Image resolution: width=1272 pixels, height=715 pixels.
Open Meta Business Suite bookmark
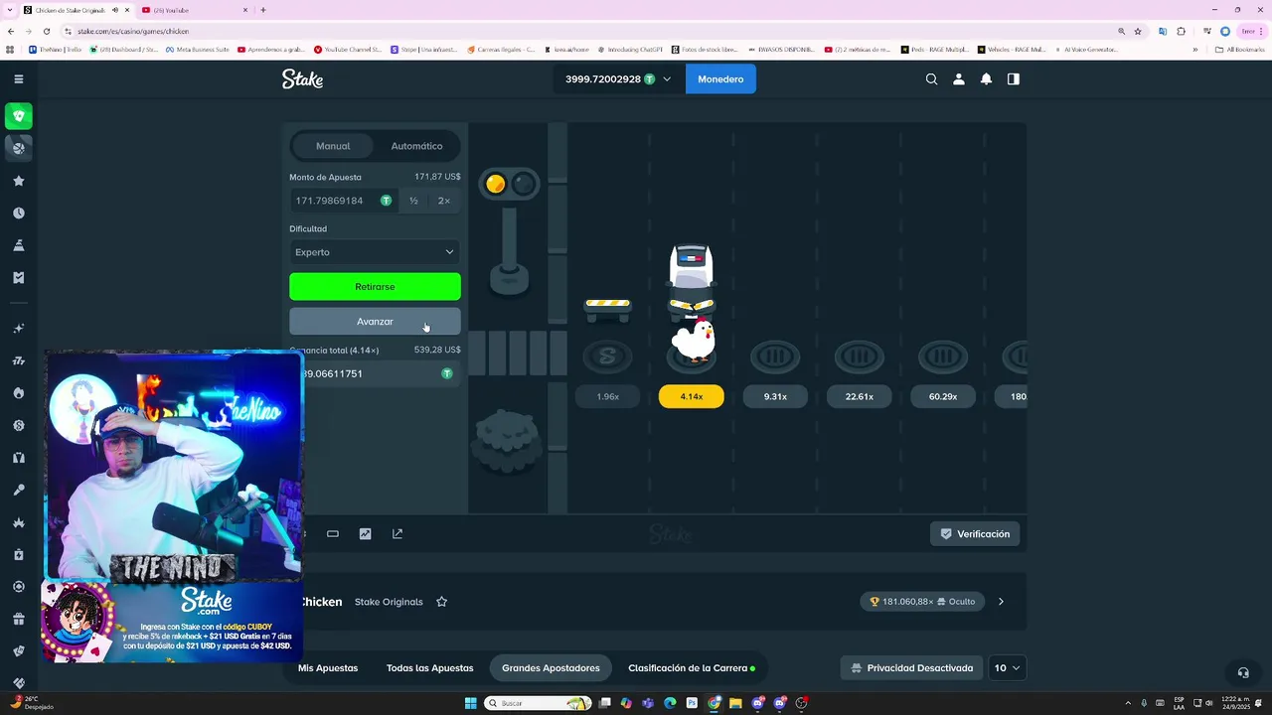(x=197, y=49)
